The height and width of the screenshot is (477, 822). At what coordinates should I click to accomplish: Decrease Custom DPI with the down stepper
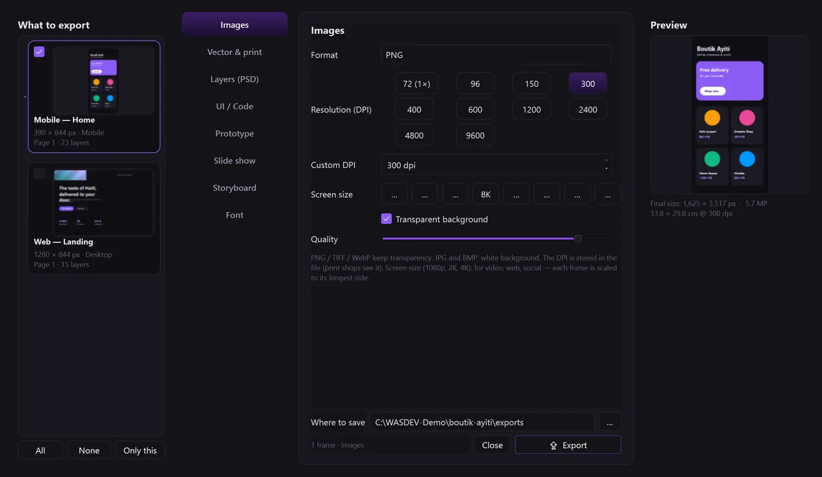point(607,169)
